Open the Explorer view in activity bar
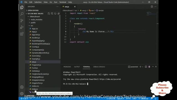 click(x=22, y=7)
